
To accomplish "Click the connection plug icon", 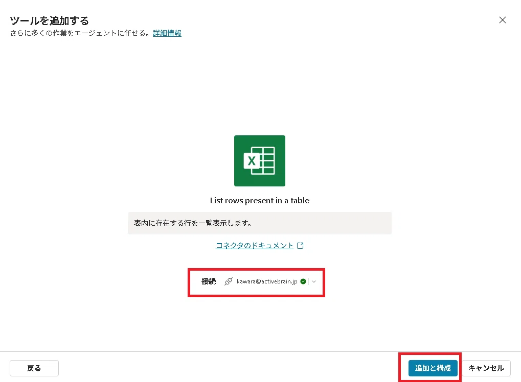I will pyautogui.click(x=228, y=281).
